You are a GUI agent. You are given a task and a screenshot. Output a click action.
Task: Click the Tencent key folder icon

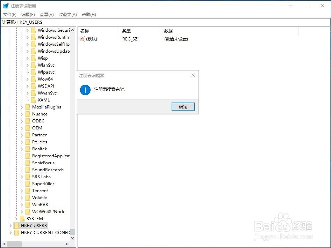click(x=27, y=190)
